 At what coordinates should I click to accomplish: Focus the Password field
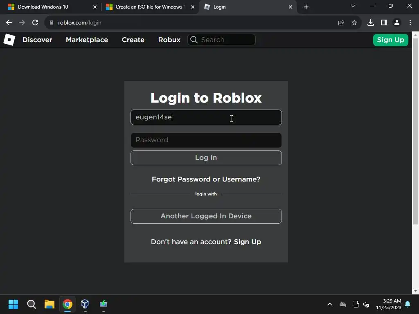206,140
